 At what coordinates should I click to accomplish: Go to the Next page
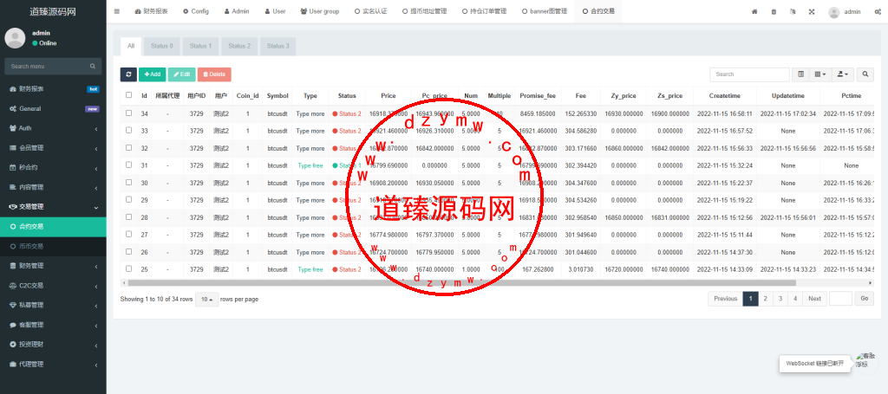(x=814, y=299)
